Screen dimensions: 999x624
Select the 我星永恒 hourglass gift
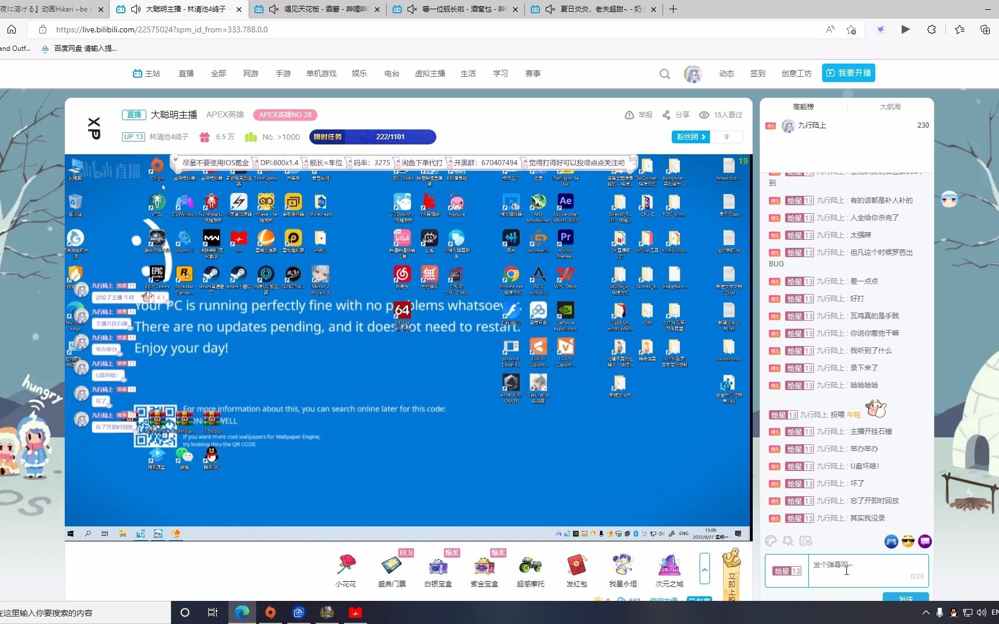[x=623, y=565]
